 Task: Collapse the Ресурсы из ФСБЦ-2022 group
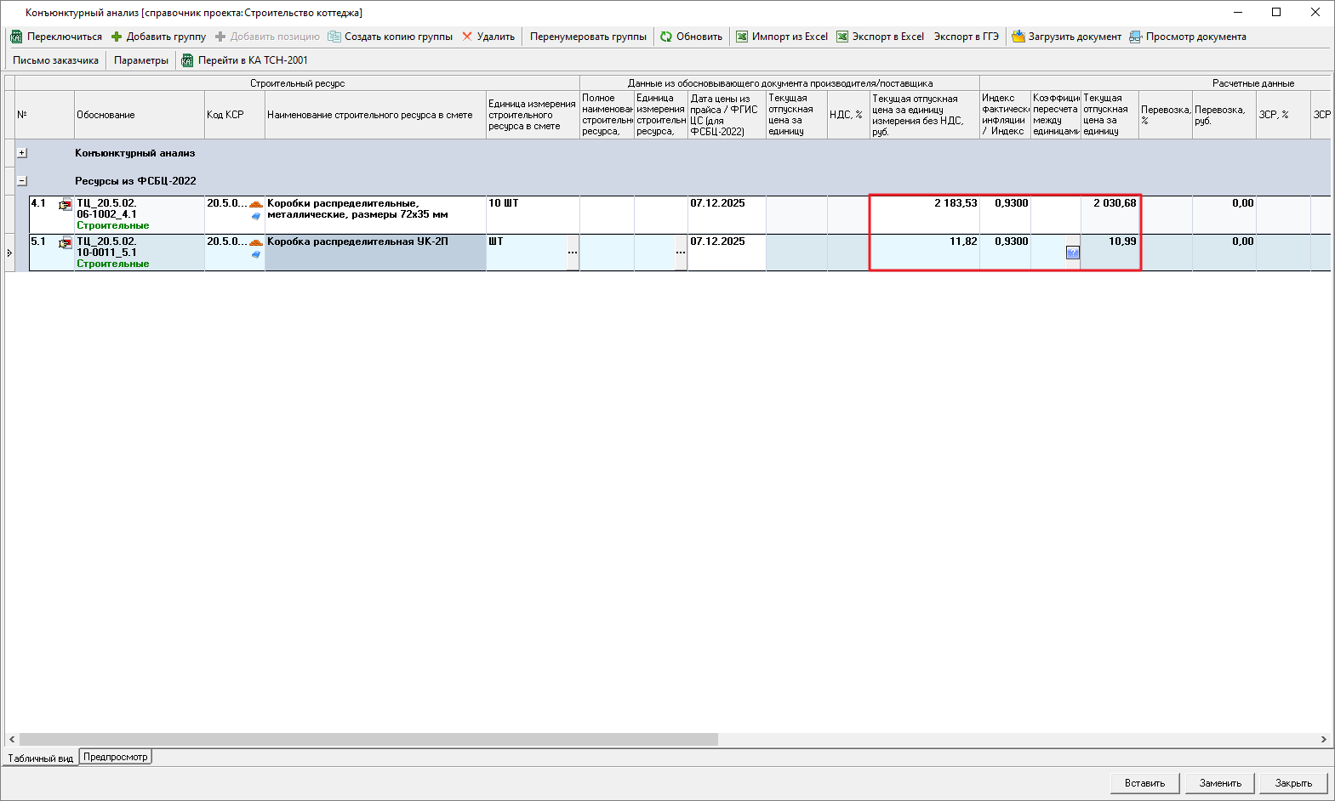(22, 181)
